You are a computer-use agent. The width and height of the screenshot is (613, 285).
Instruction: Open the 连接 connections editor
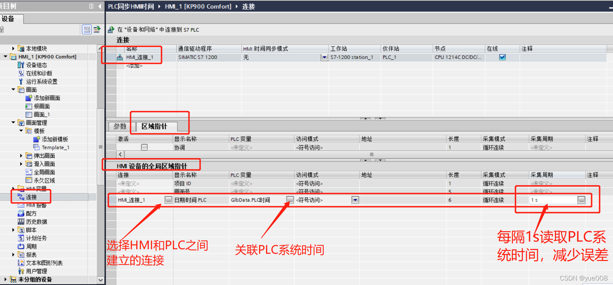[x=31, y=197]
